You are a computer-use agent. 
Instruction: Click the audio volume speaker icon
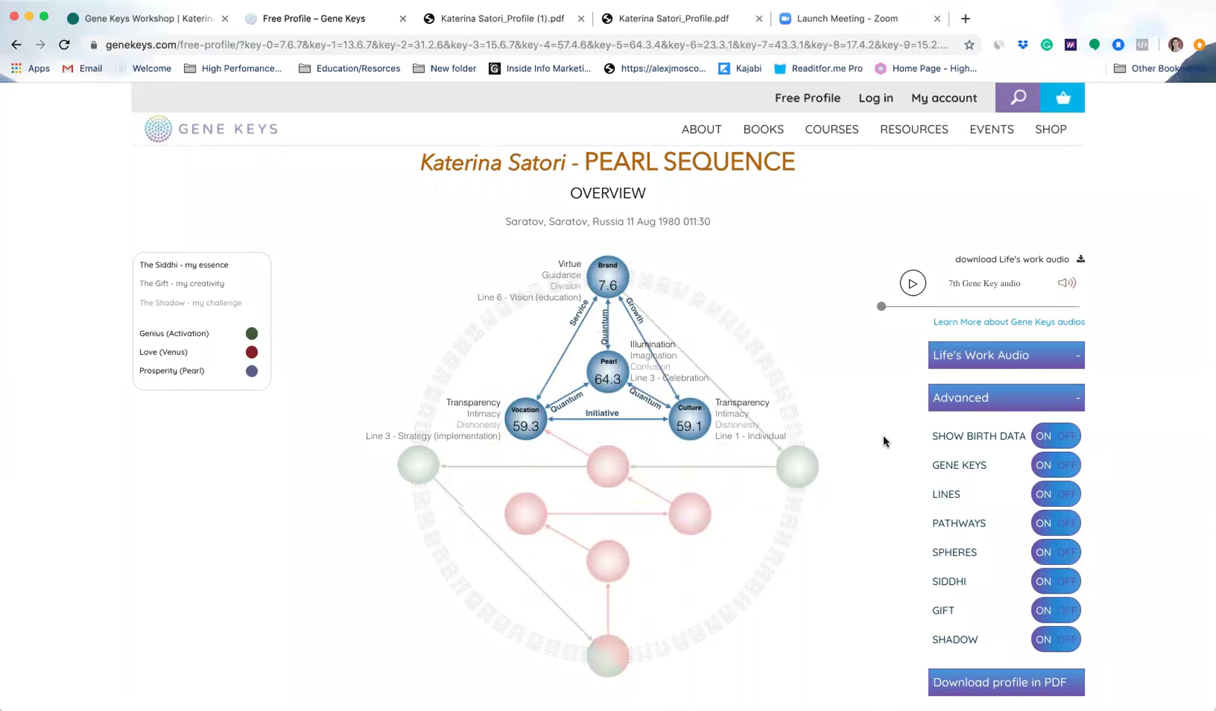[1067, 283]
